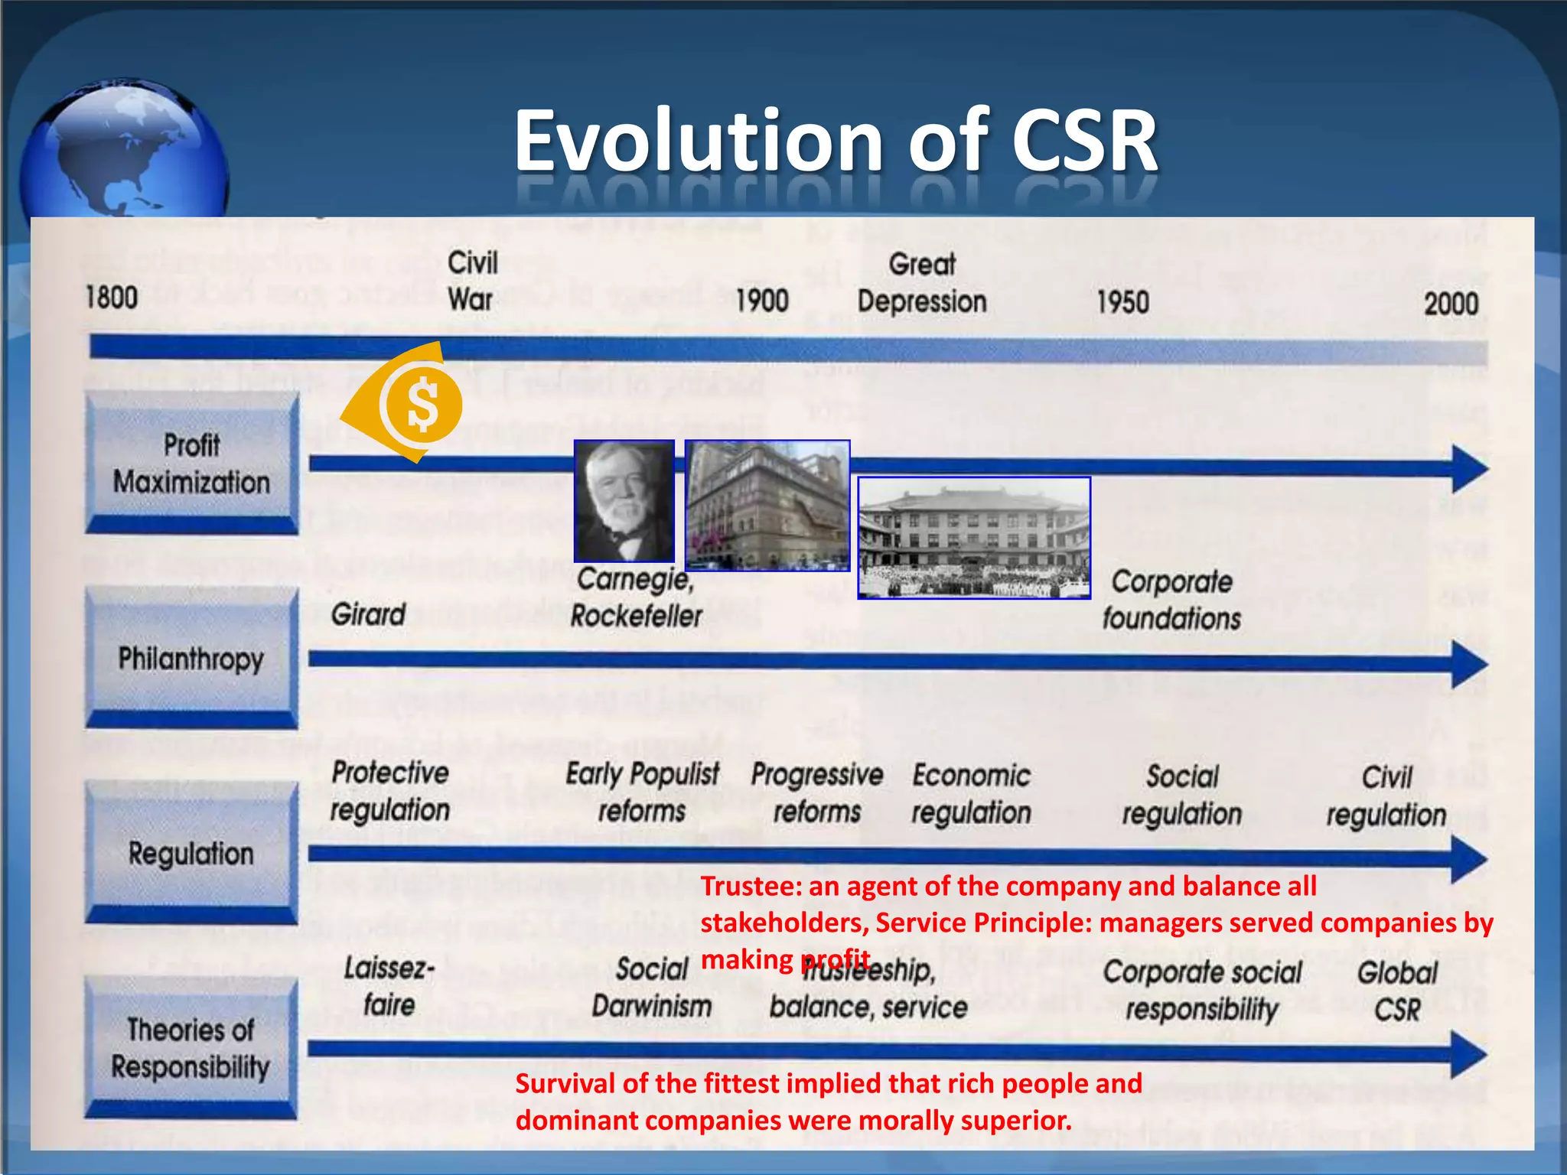
Task: Click the red Survival of the fittest text
Action: click(829, 1102)
